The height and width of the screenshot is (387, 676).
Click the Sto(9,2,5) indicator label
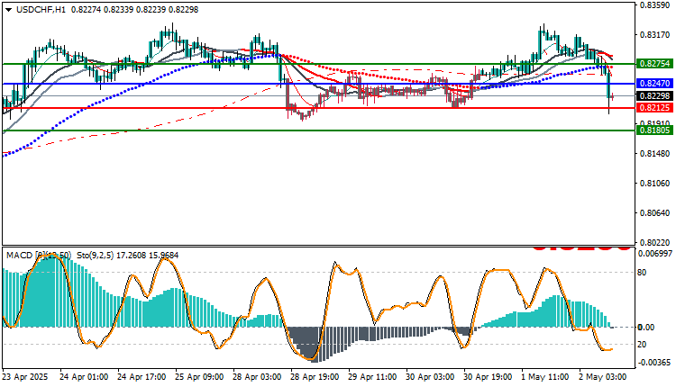tap(96, 256)
